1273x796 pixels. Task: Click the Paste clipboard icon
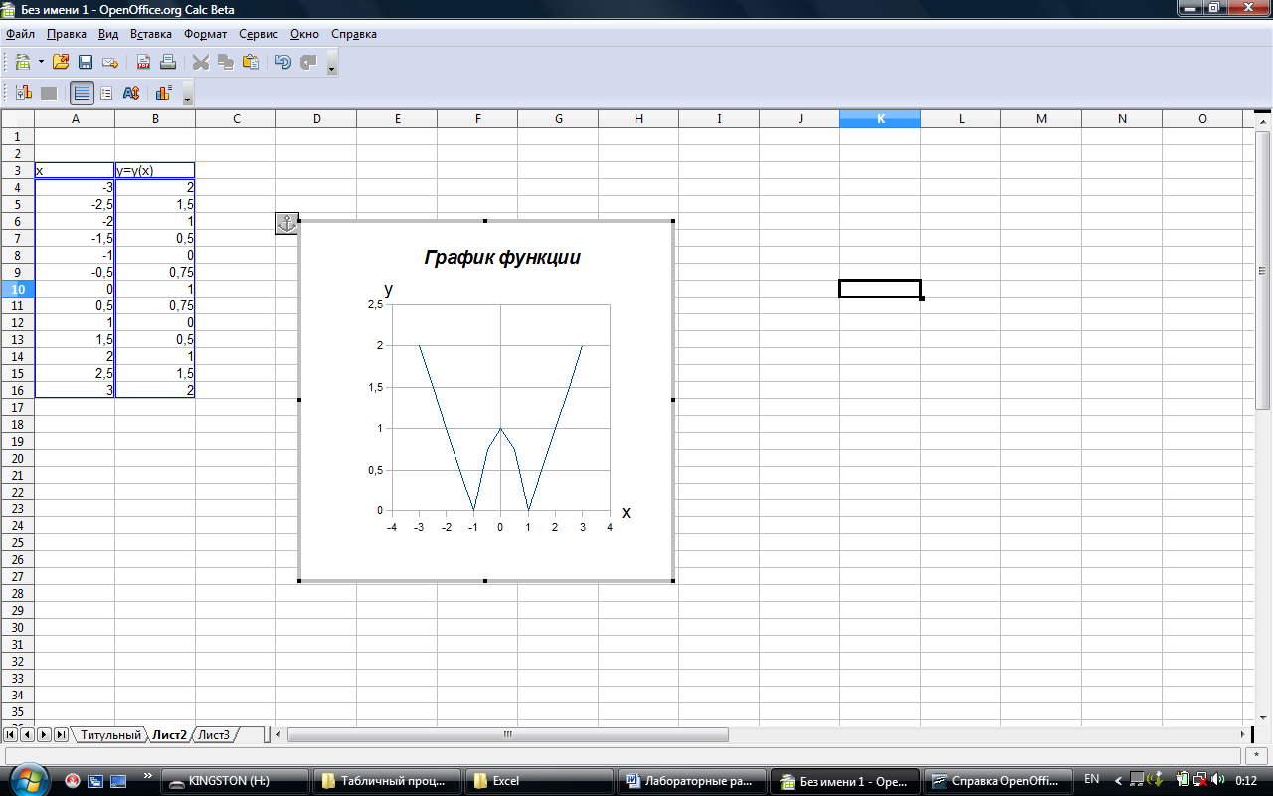[251, 62]
